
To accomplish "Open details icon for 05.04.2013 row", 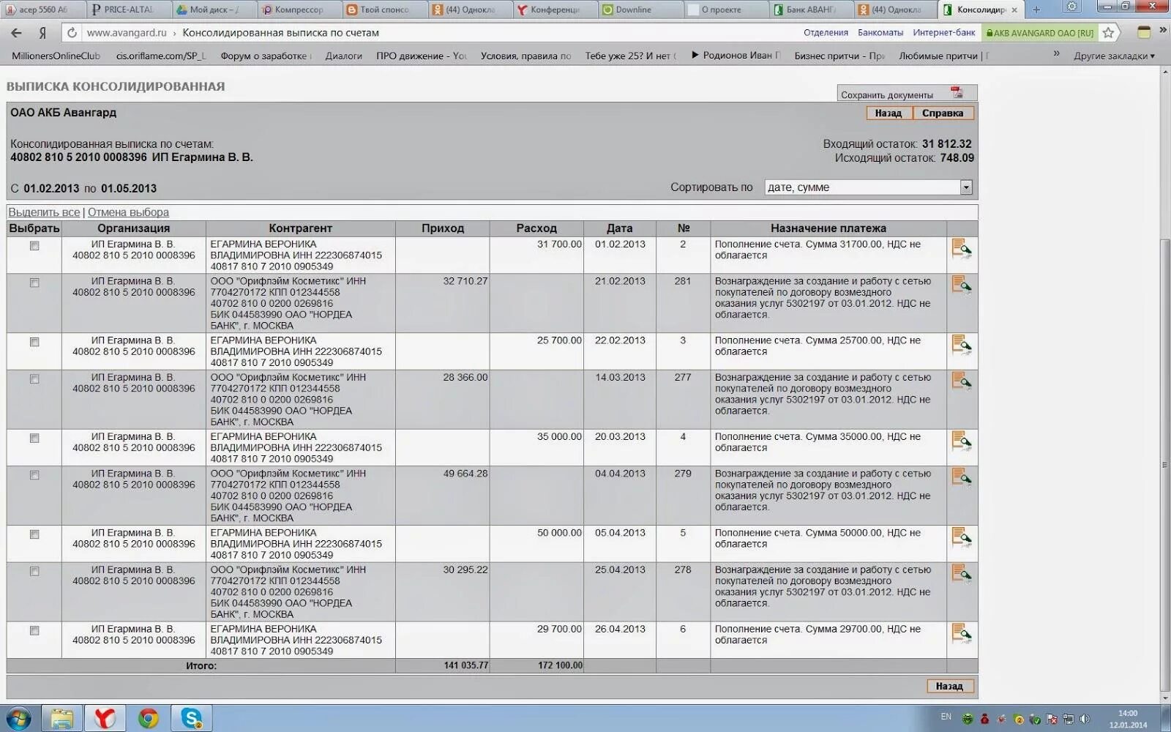I will pos(961,537).
